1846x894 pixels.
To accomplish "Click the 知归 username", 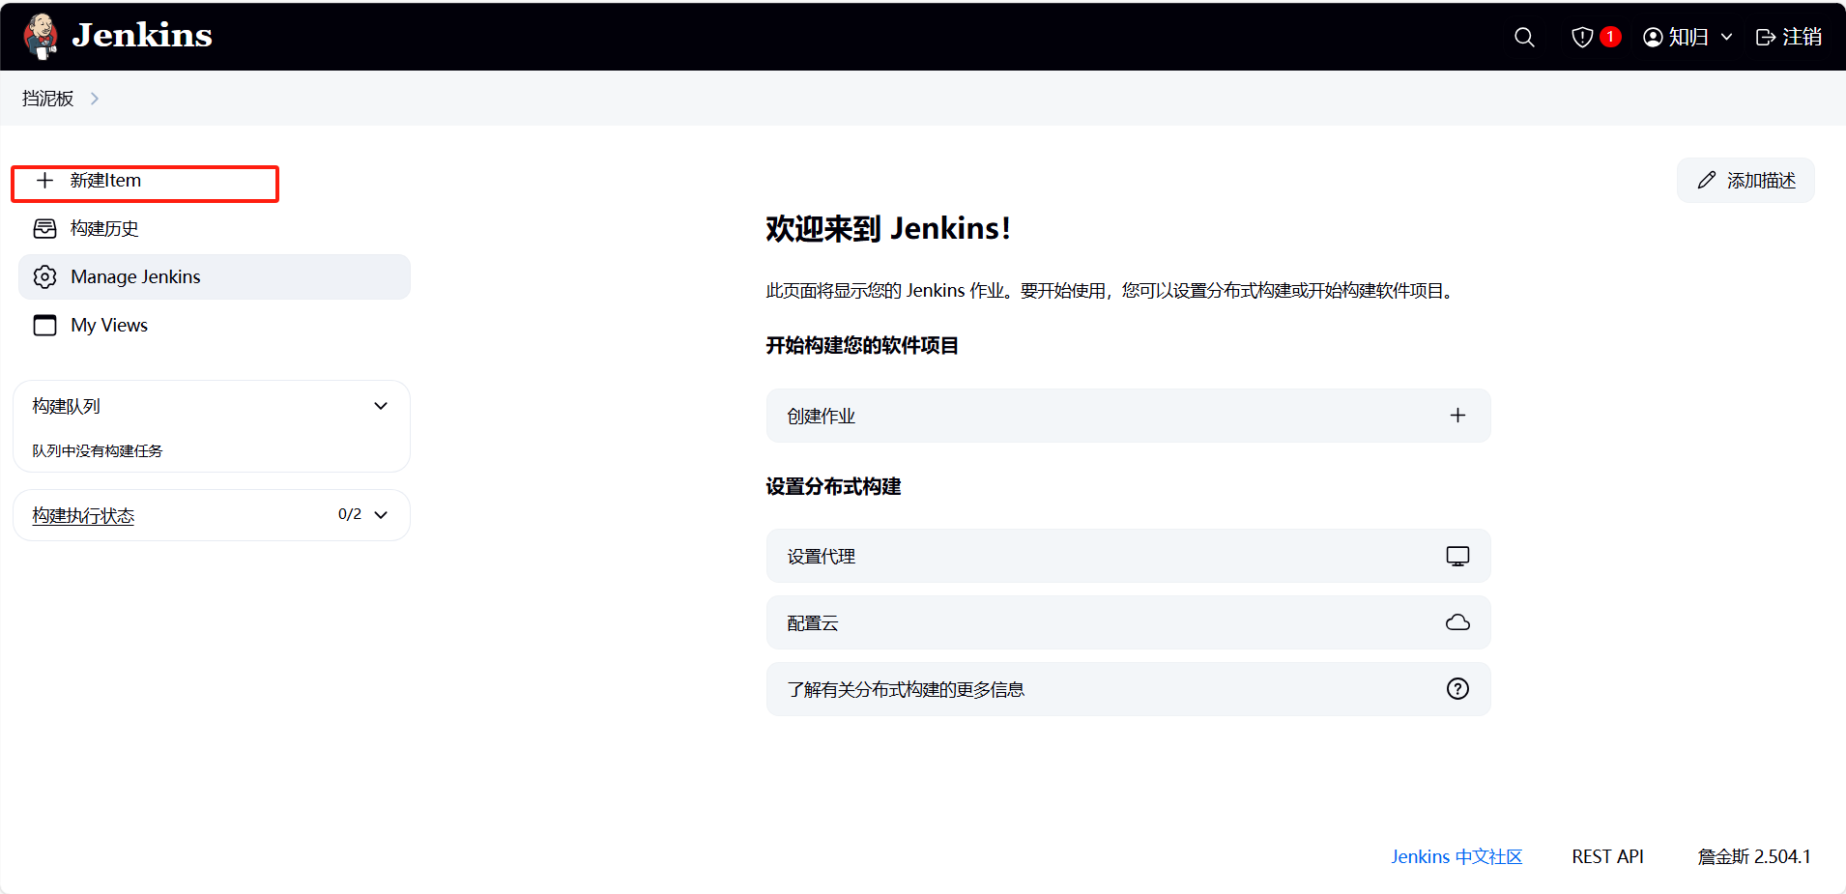I will [x=1688, y=37].
